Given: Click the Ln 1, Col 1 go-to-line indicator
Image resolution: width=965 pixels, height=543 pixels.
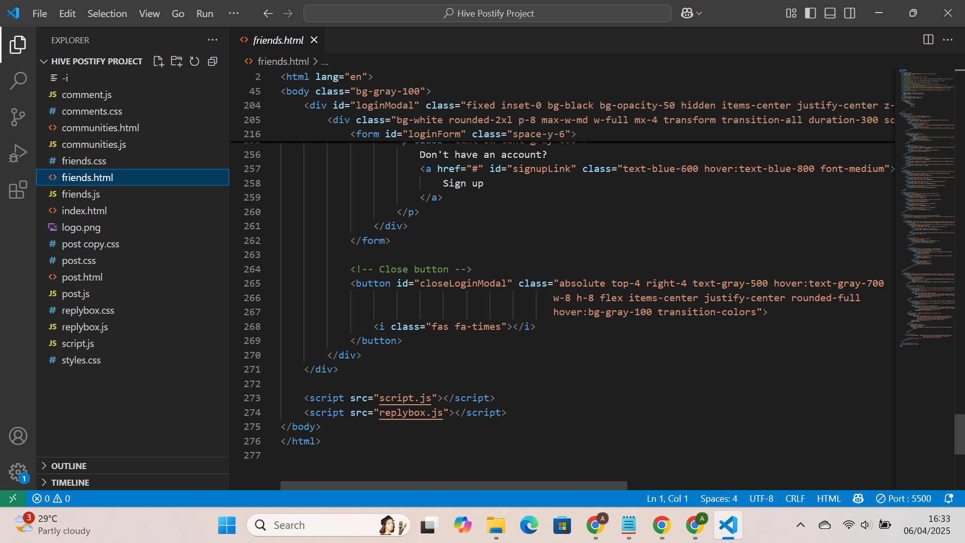Looking at the screenshot, I should click(667, 498).
